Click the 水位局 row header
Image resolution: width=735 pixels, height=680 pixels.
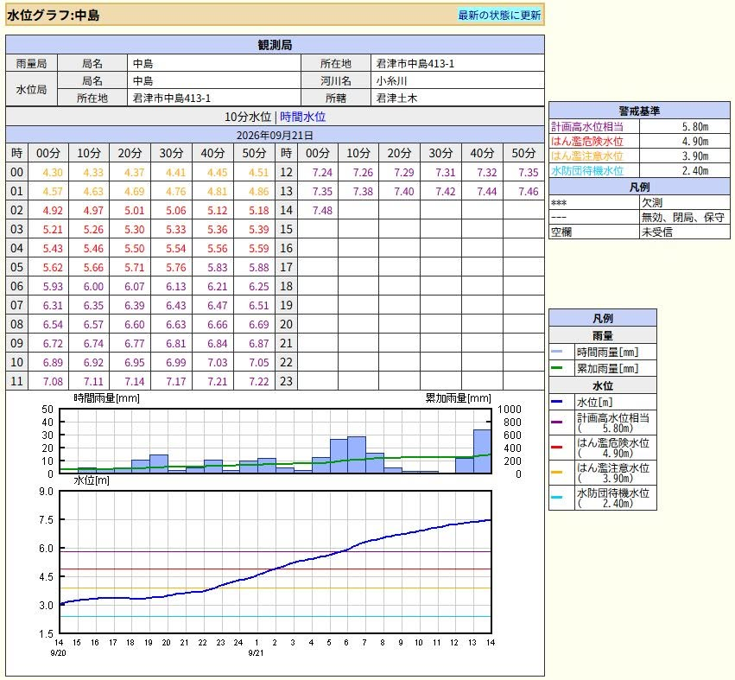click(x=31, y=89)
